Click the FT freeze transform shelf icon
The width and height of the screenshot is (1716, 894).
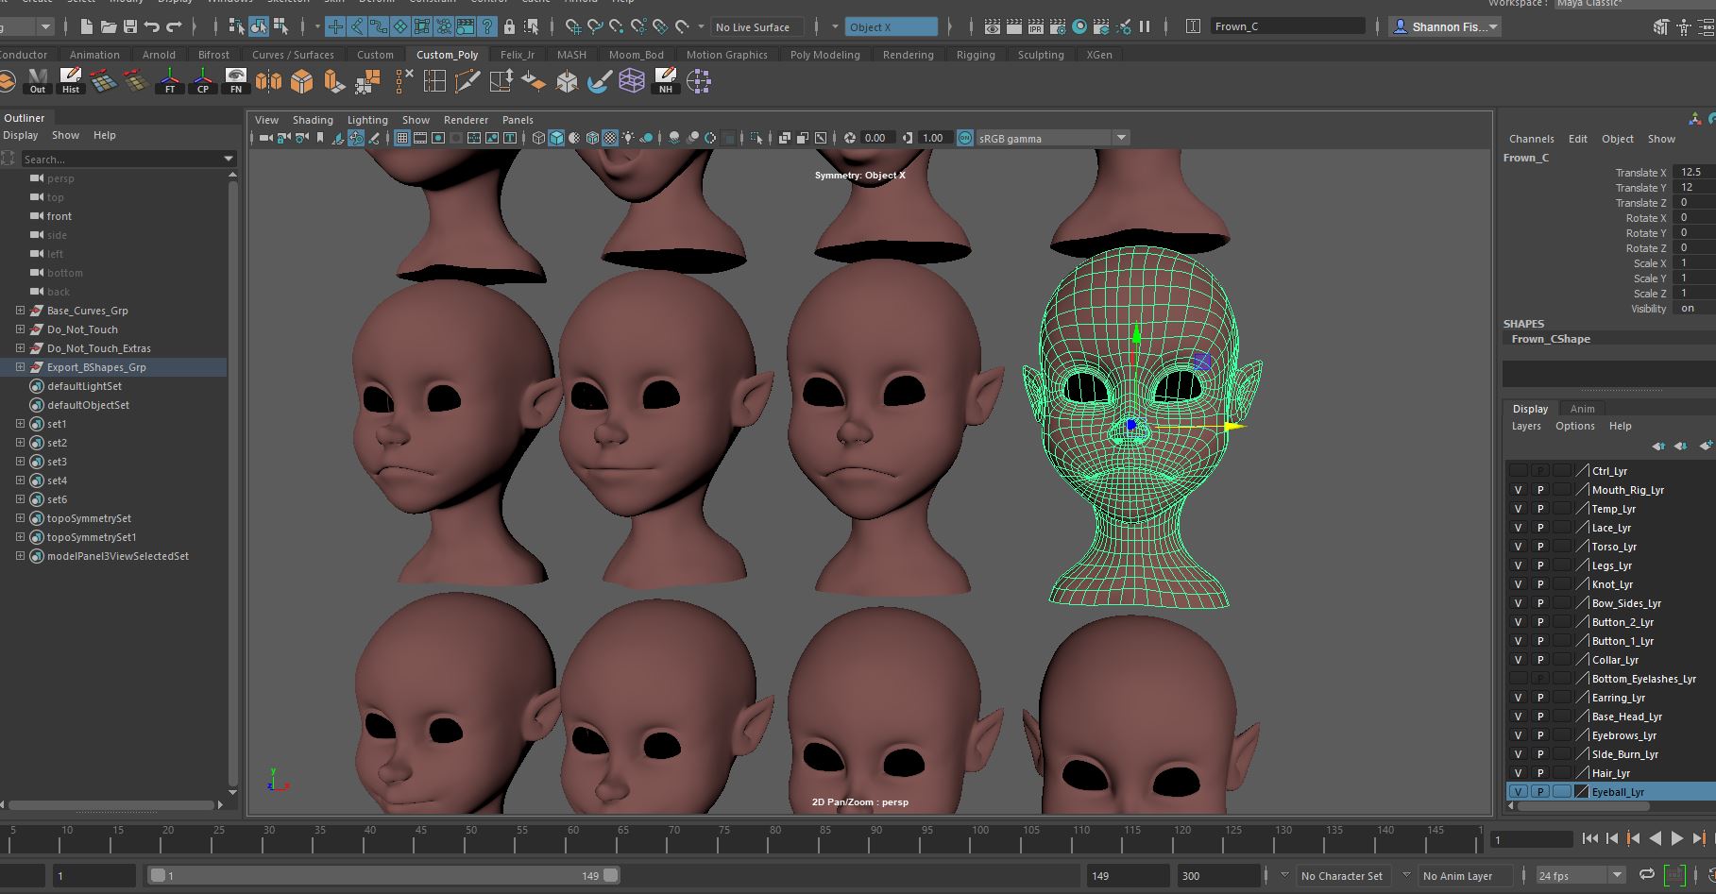coord(170,81)
